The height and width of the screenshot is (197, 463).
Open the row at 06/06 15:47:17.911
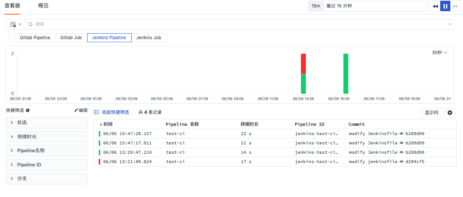coord(275,143)
